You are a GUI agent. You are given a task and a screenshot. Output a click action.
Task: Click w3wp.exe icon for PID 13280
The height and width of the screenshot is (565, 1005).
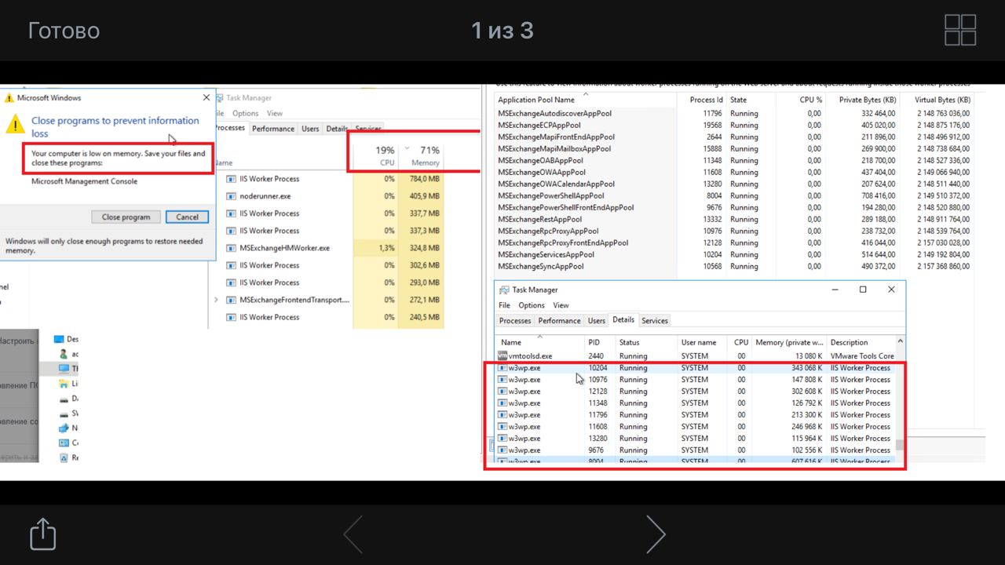[502, 439]
